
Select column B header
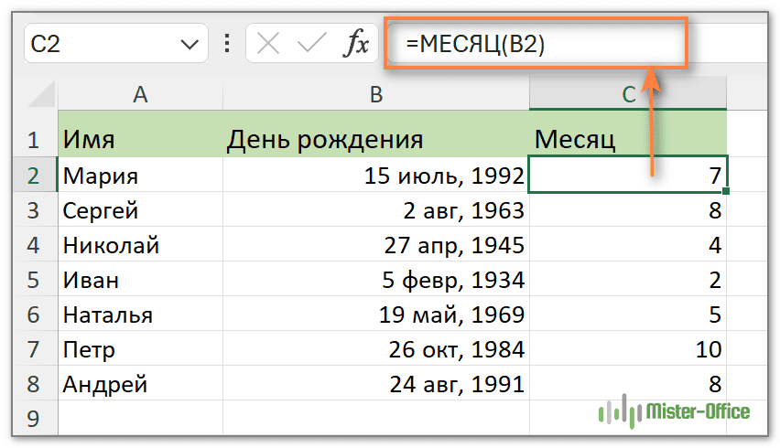375,93
